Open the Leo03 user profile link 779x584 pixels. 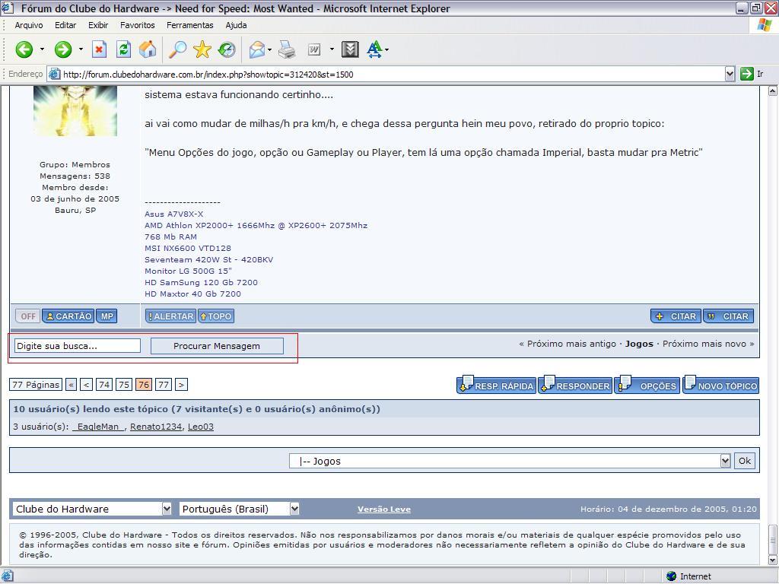201,427
